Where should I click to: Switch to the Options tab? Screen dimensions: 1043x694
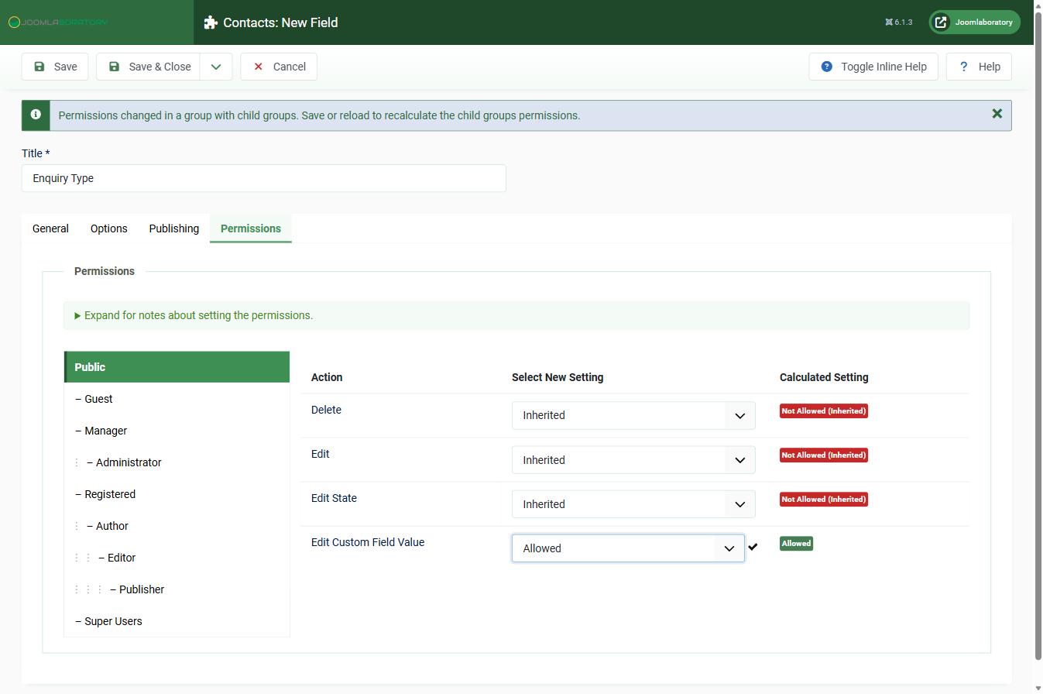click(x=108, y=228)
